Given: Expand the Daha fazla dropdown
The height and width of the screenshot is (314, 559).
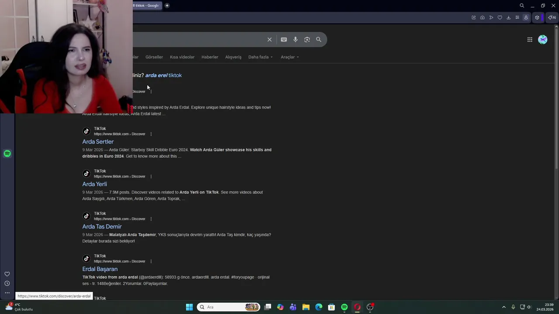Looking at the screenshot, I should [x=261, y=57].
